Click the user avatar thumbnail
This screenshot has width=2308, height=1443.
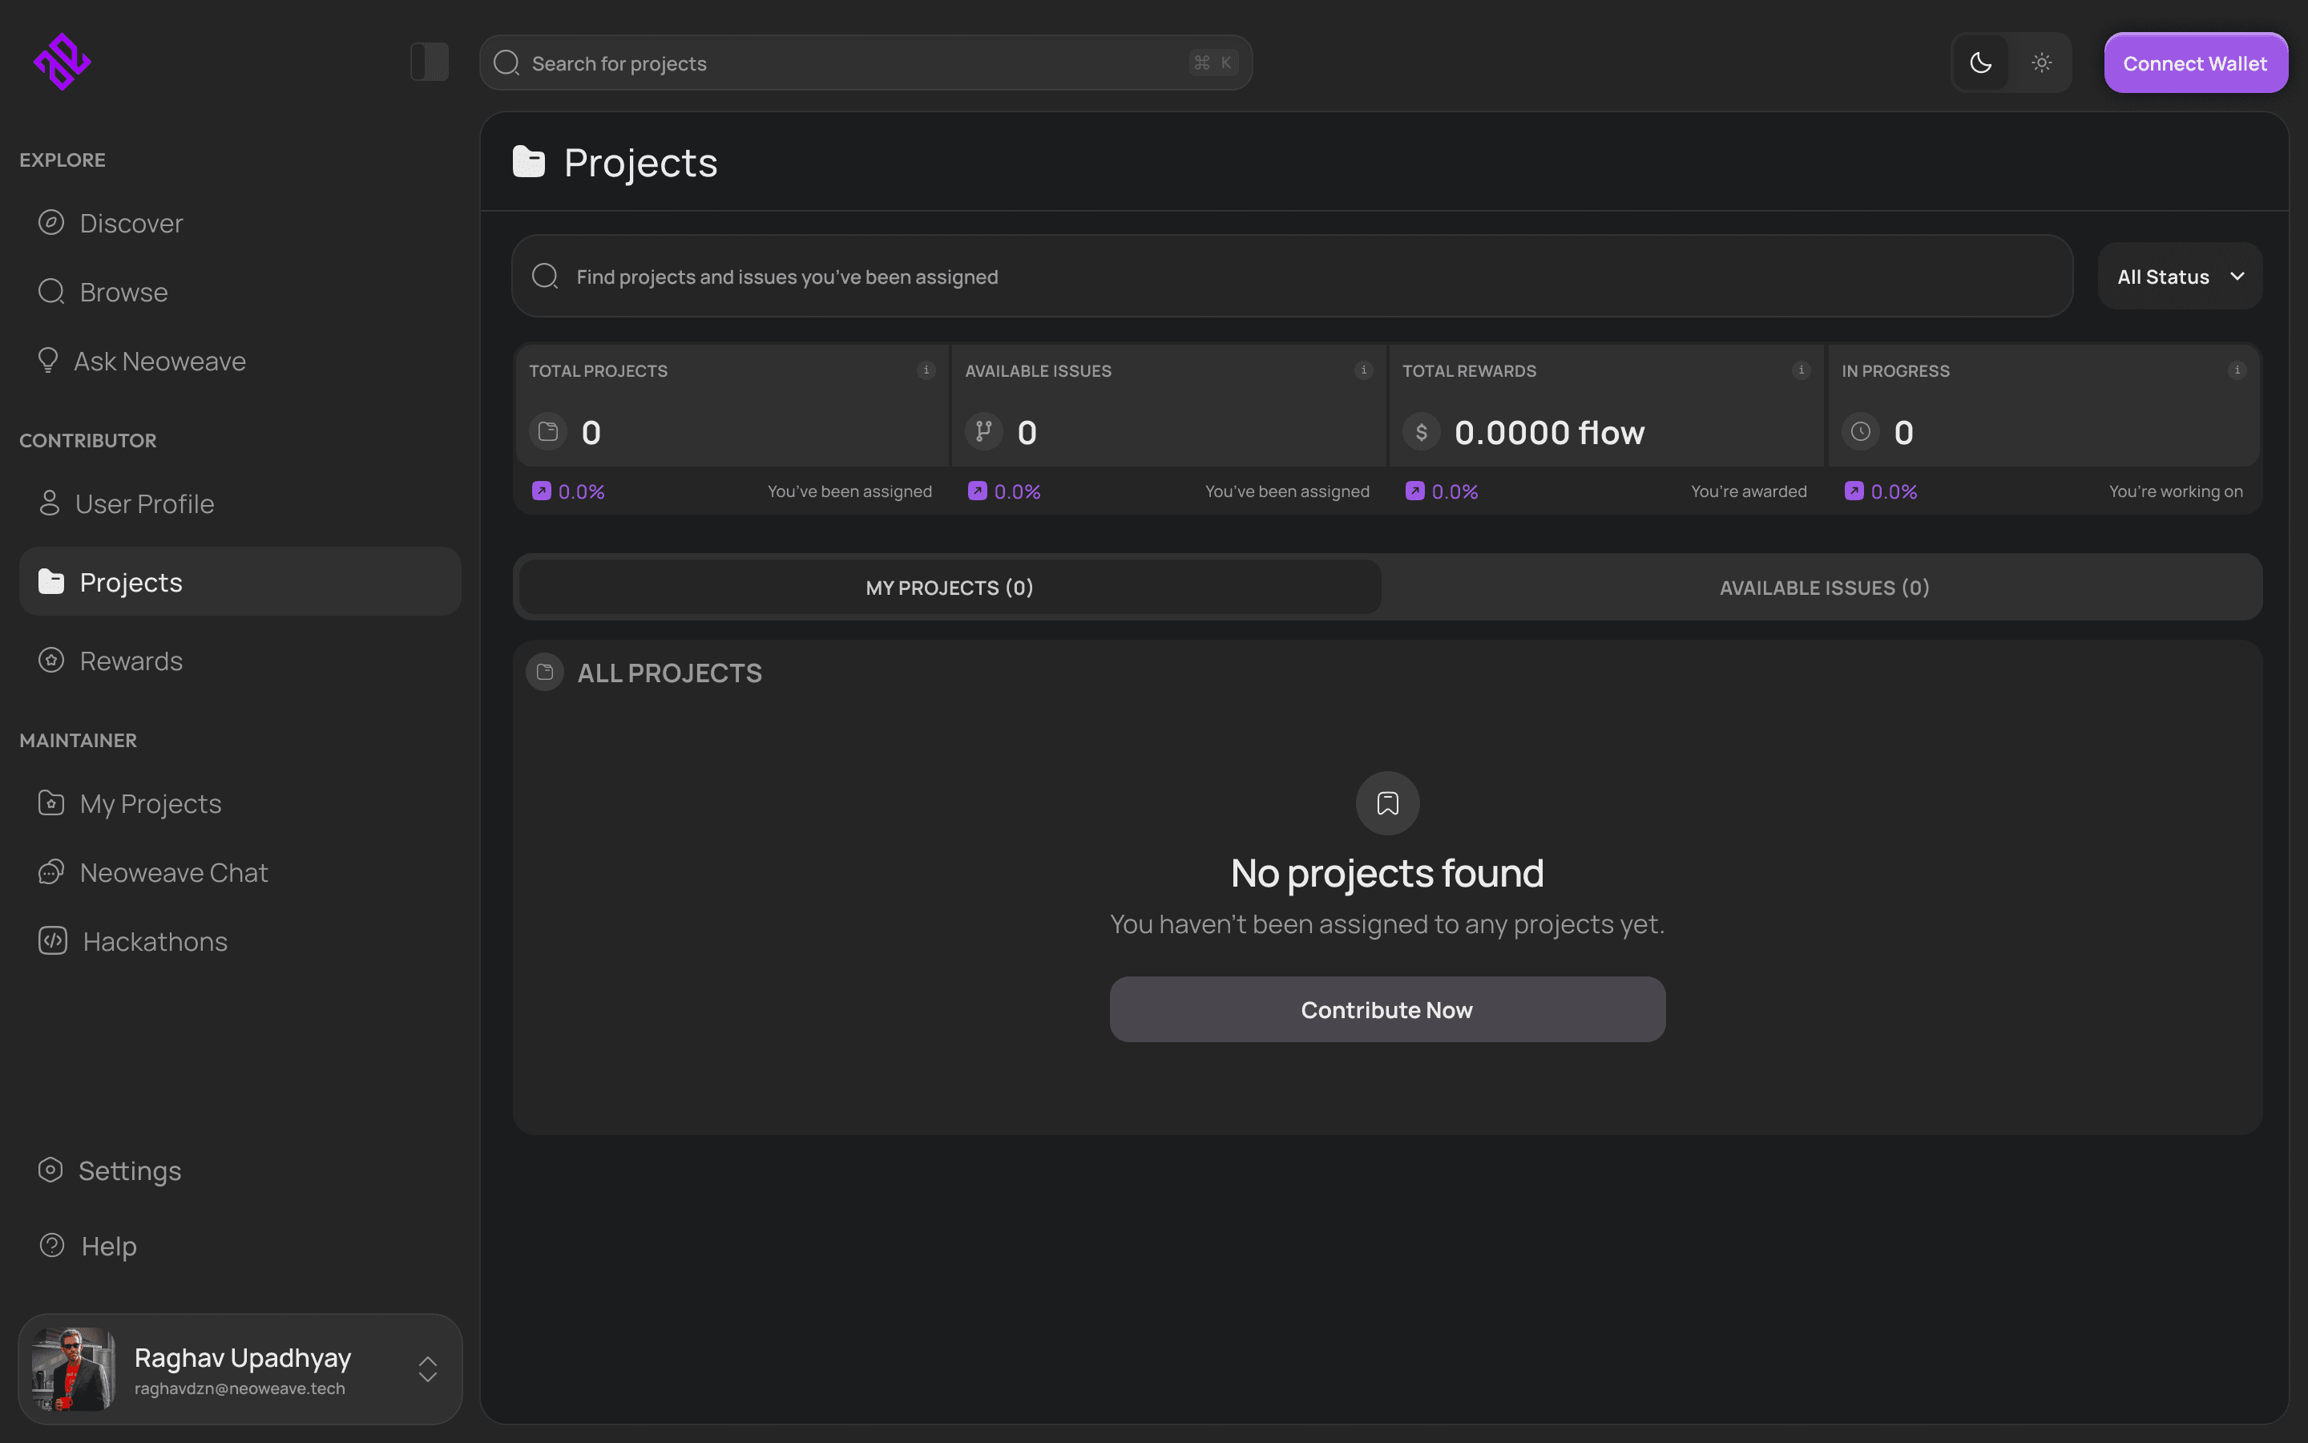click(x=74, y=1369)
